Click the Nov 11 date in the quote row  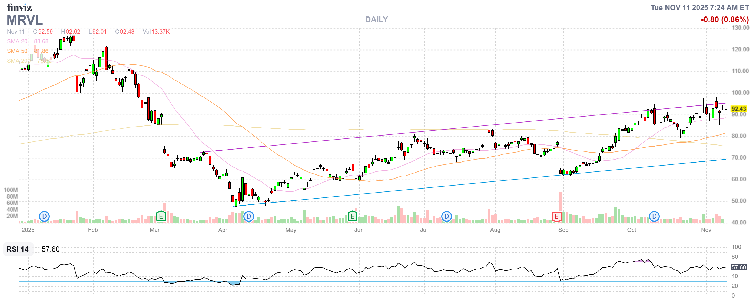[16, 32]
